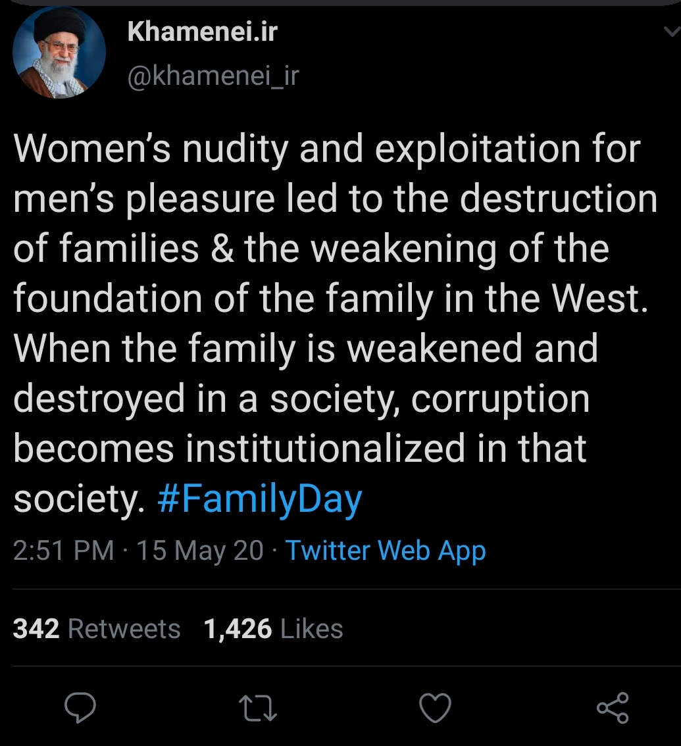The width and height of the screenshot is (681, 746).
Task: View the list of 1,426 Likes
Action: [x=273, y=629]
